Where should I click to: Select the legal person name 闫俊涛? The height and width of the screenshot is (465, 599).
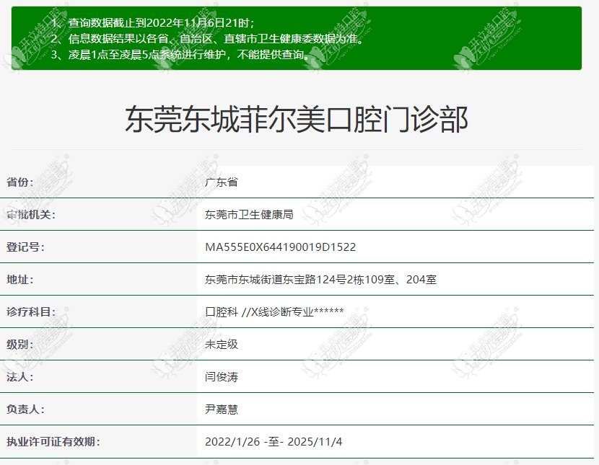(221, 377)
